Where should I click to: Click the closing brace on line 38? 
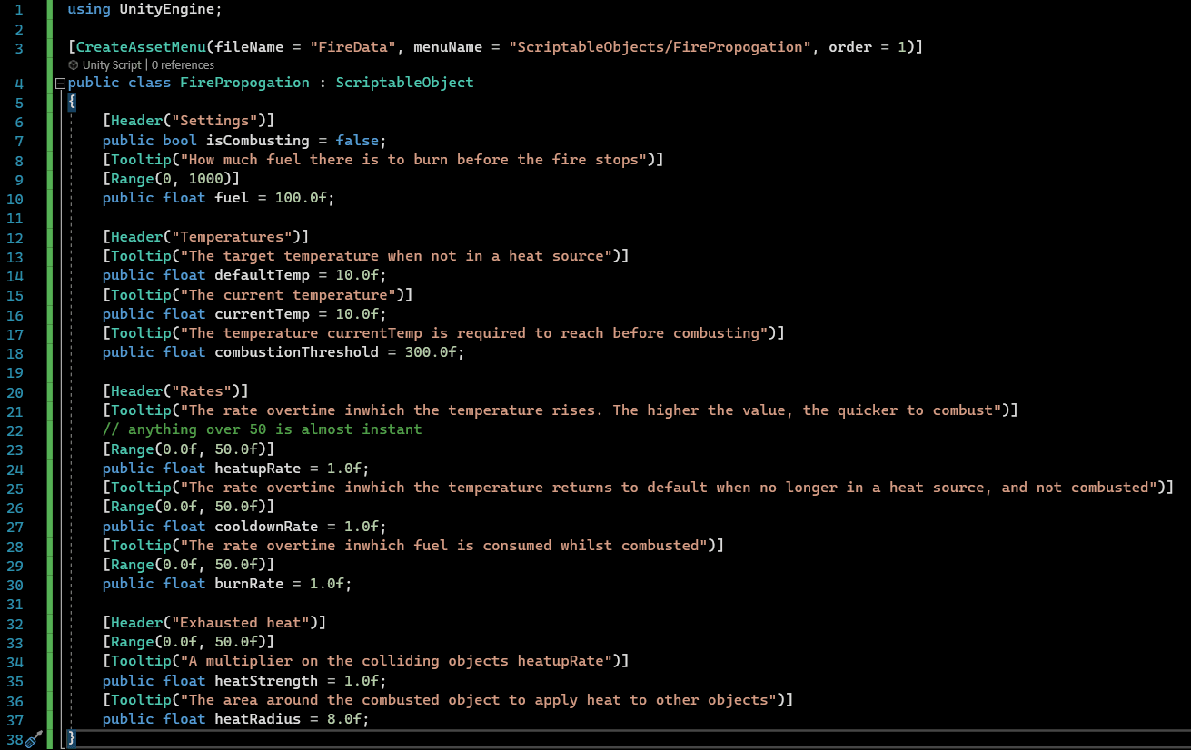(x=72, y=739)
